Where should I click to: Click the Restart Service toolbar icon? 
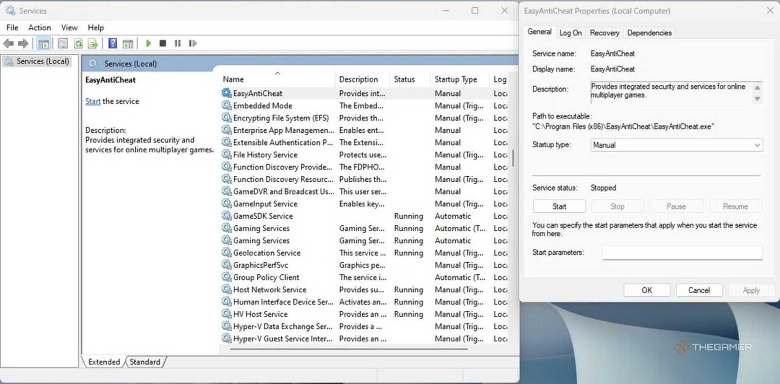pyautogui.click(x=192, y=43)
